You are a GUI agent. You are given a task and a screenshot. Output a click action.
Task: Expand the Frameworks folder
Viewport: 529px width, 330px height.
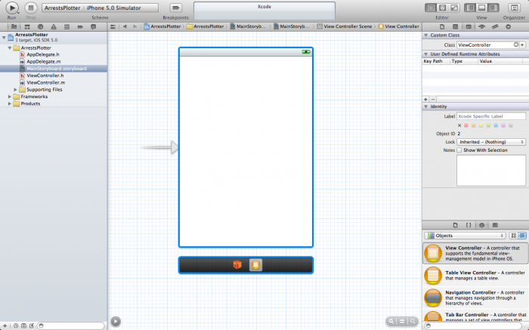pyautogui.click(x=10, y=97)
